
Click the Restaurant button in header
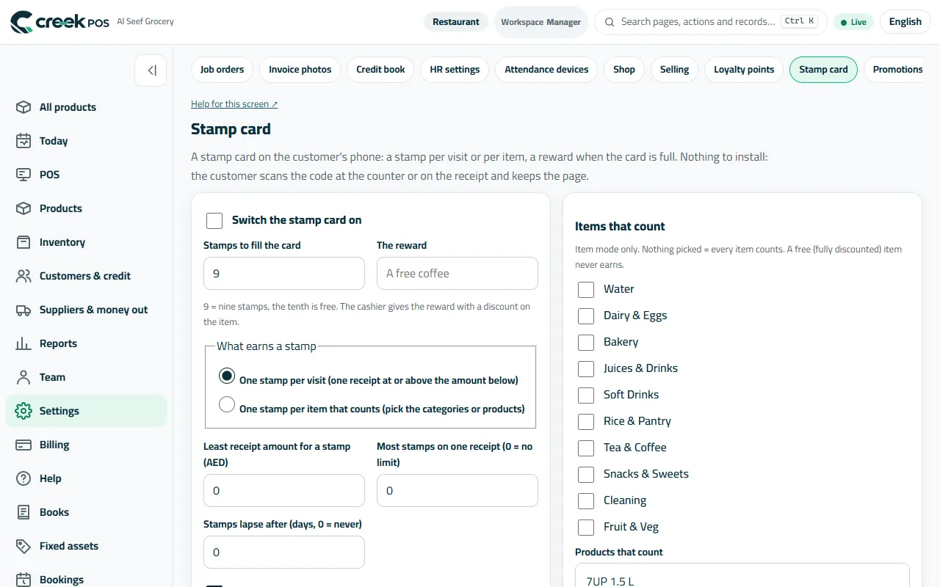point(456,22)
